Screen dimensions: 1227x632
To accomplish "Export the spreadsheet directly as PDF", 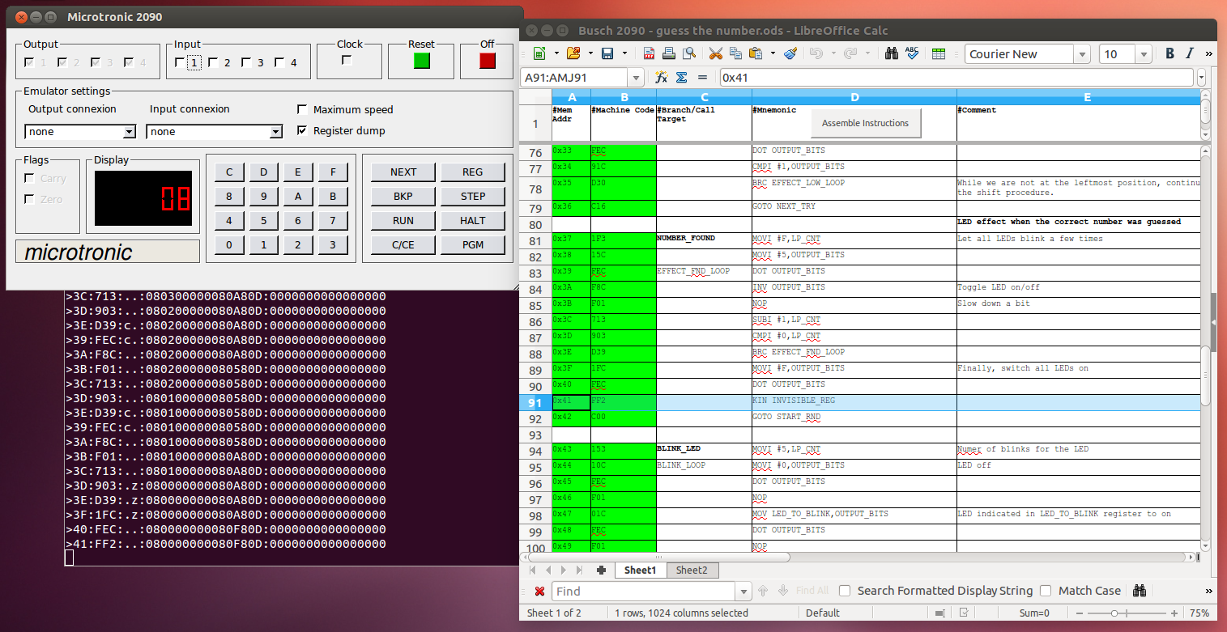I will click(649, 53).
